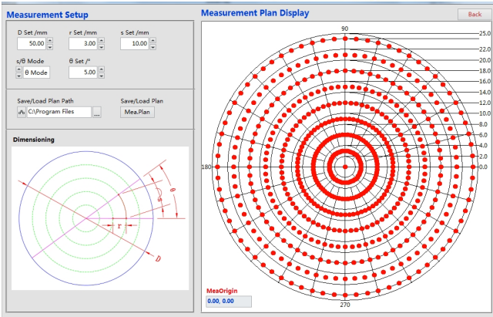Click the s/θ Mode label

30,61
